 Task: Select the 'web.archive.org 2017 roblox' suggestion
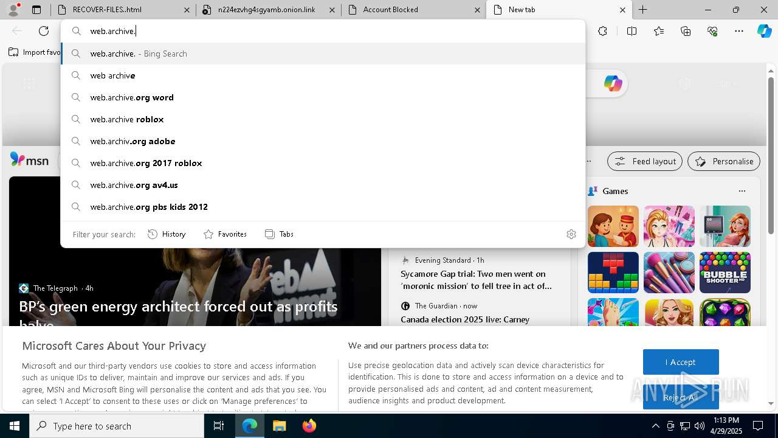[323, 163]
